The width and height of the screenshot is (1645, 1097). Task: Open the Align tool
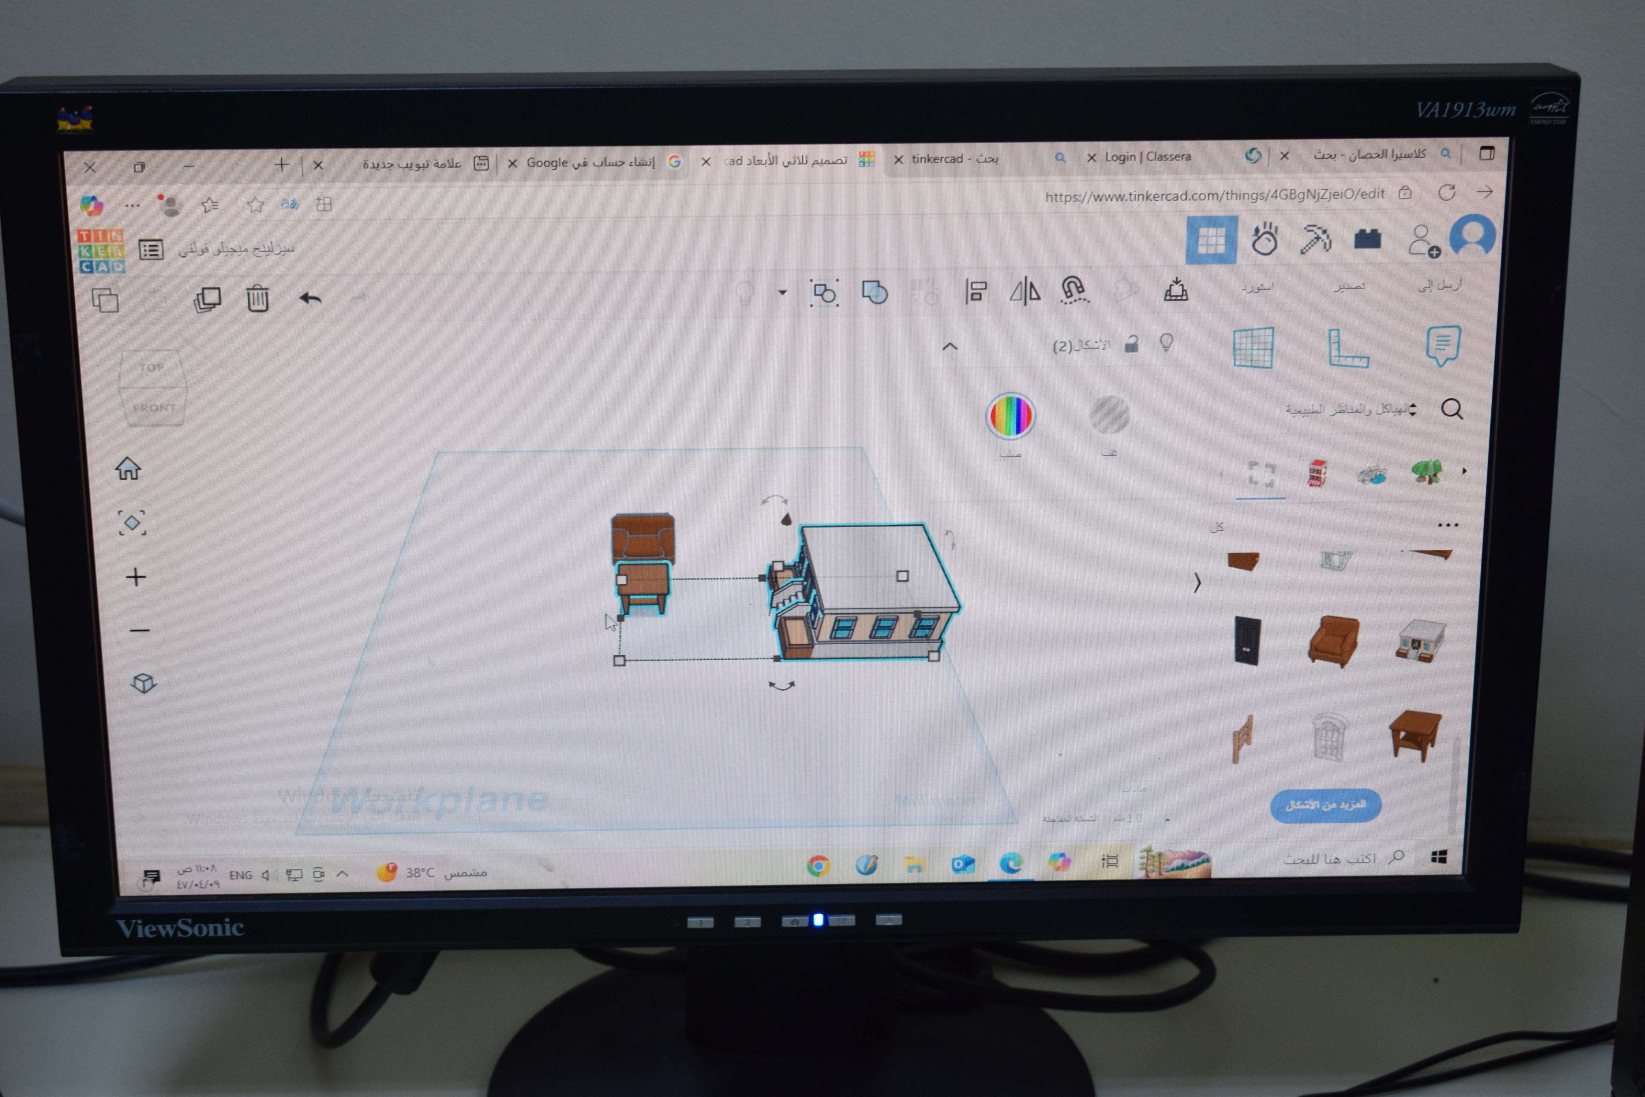(x=976, y=290)
